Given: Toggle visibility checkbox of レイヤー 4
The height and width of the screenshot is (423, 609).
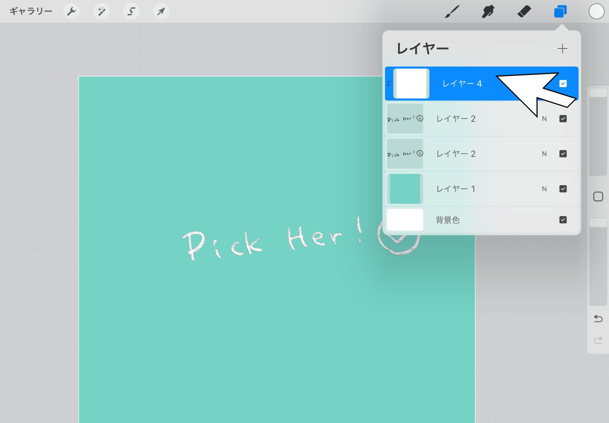Looking at the screenshot, I should pos(563,84).
